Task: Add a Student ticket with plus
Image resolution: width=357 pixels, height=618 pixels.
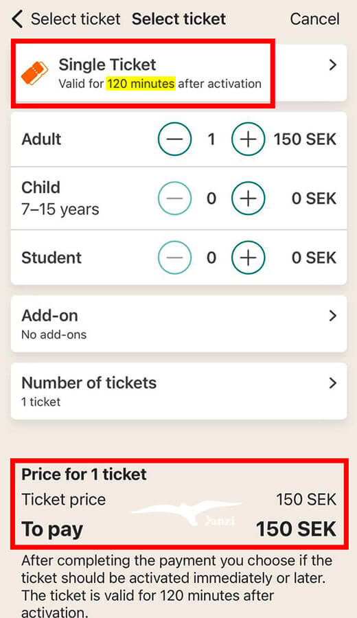Action: pyautogui.click(x=248, y=257)
